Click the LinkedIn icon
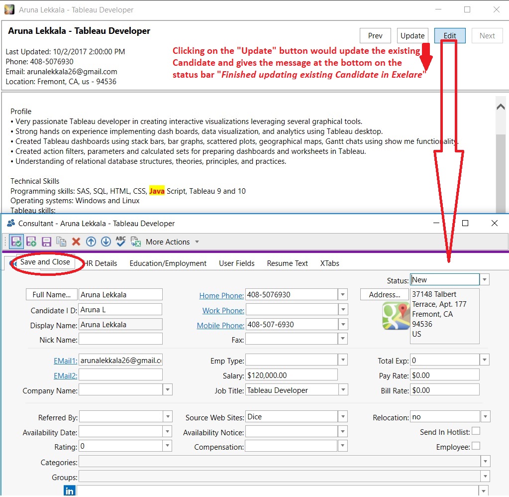 [70, 491]
